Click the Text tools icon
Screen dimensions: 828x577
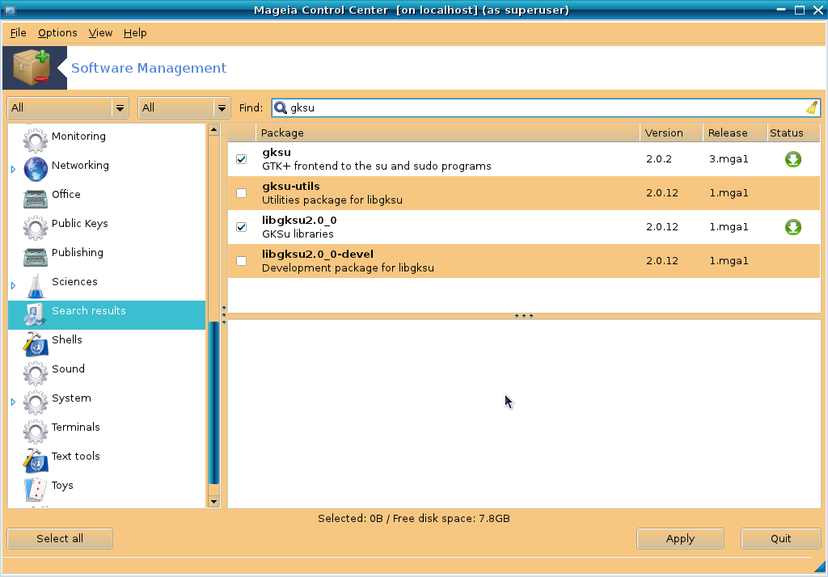click(36, 461)
